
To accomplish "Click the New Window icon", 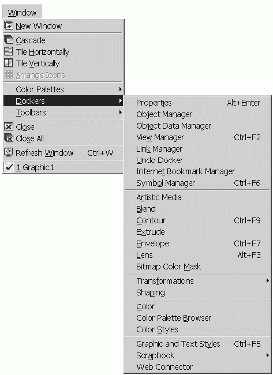I will [9, 25].
